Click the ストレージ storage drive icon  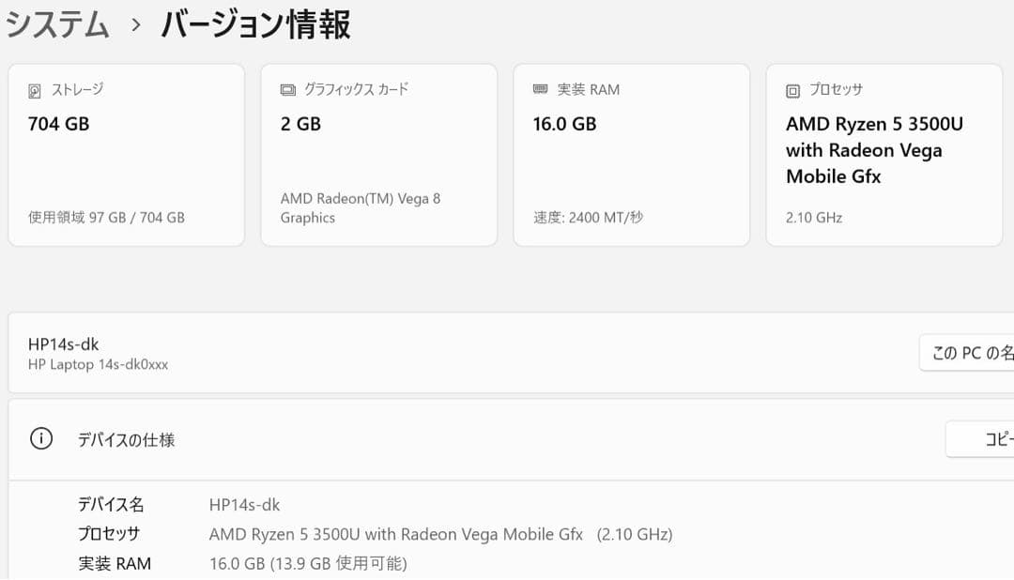[x=36, y=89]
